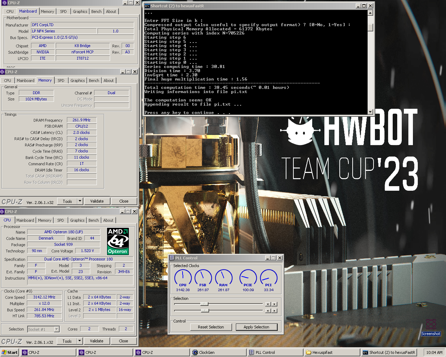Screen dimensions: 446x357
Task: Switch to hexusFastR shortcut in taskbar
Action: point(389,352)
